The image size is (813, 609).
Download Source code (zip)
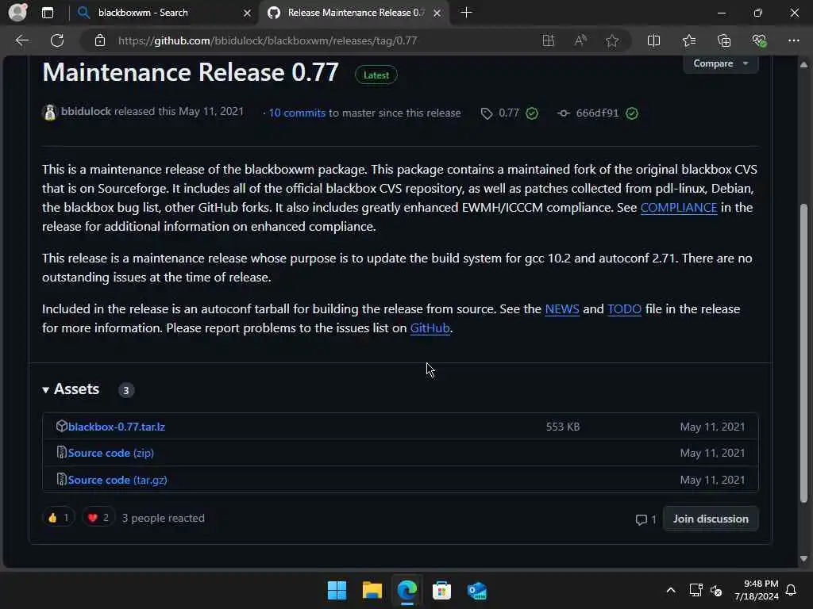tap(111, 453)
